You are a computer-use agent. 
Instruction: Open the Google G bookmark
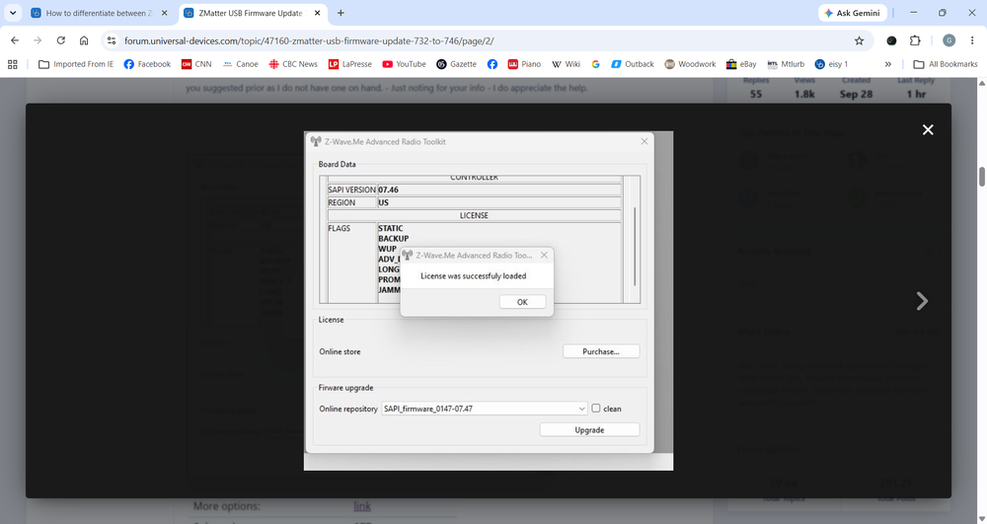[x=595, y=64]
